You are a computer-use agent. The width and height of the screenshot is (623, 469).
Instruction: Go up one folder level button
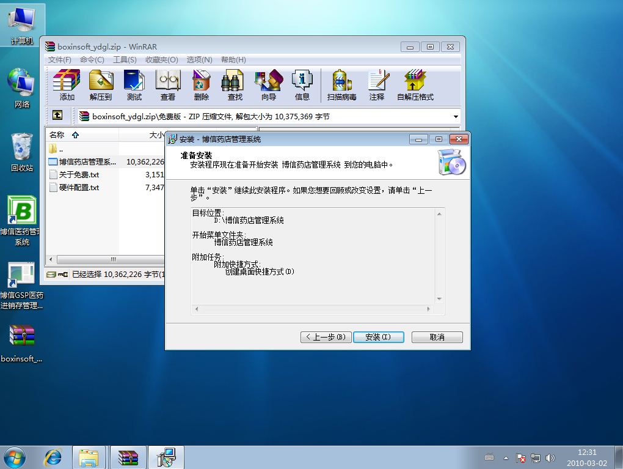(57, 115)
